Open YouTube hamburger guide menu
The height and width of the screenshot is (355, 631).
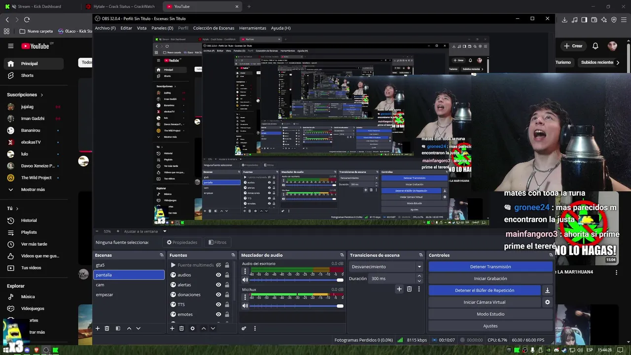click(x=10, y=46)
